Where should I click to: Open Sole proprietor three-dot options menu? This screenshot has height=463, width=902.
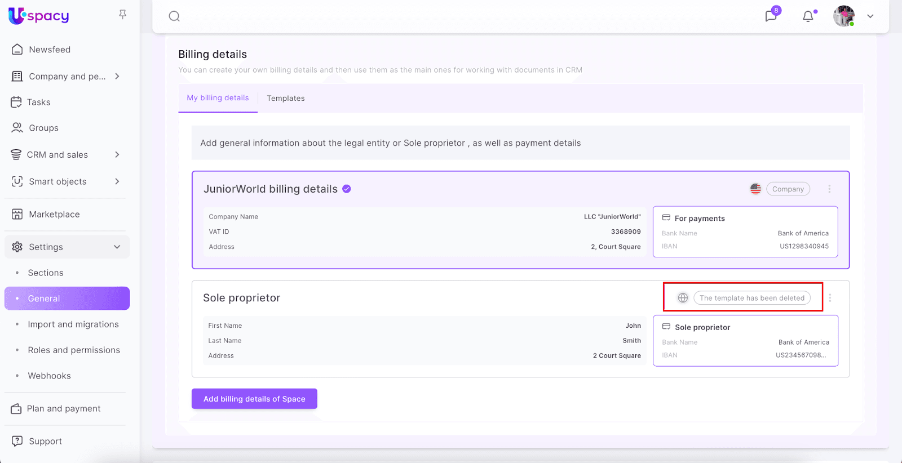(x=830, y=298)
